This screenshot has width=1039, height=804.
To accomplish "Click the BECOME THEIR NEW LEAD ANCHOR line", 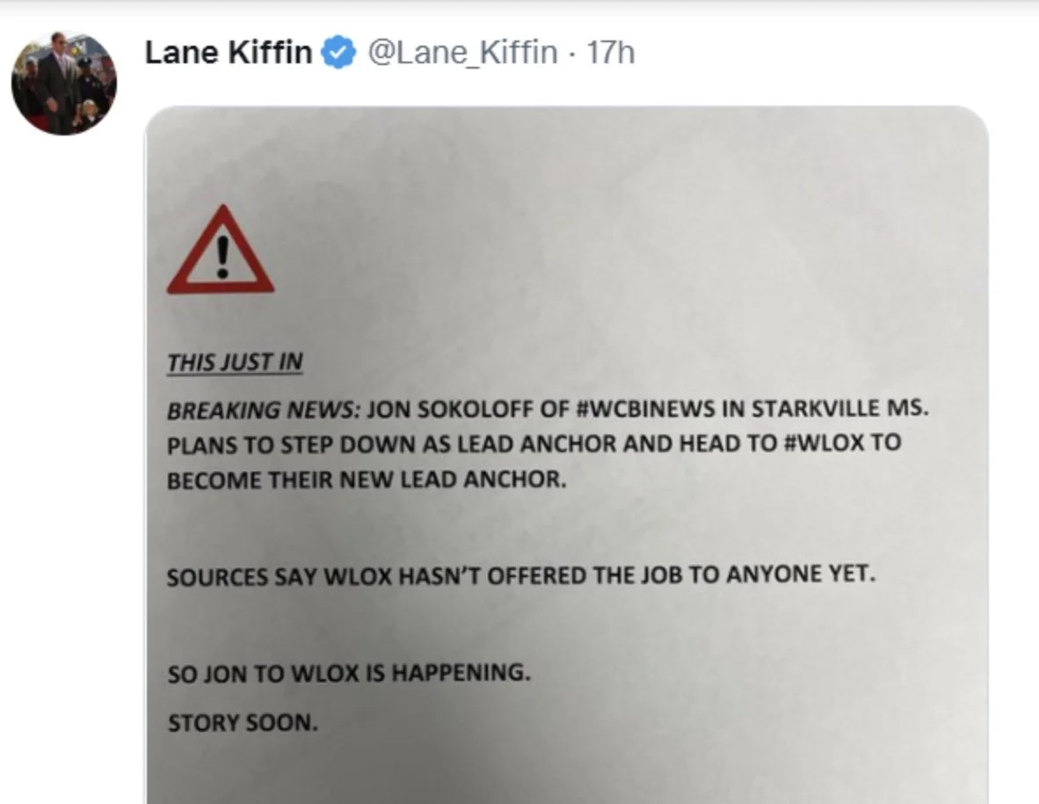I will 367,479.
